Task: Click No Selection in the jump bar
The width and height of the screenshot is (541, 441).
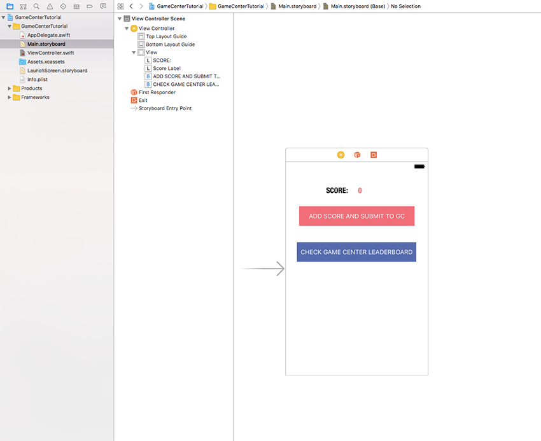Action: tap(406, 6)
